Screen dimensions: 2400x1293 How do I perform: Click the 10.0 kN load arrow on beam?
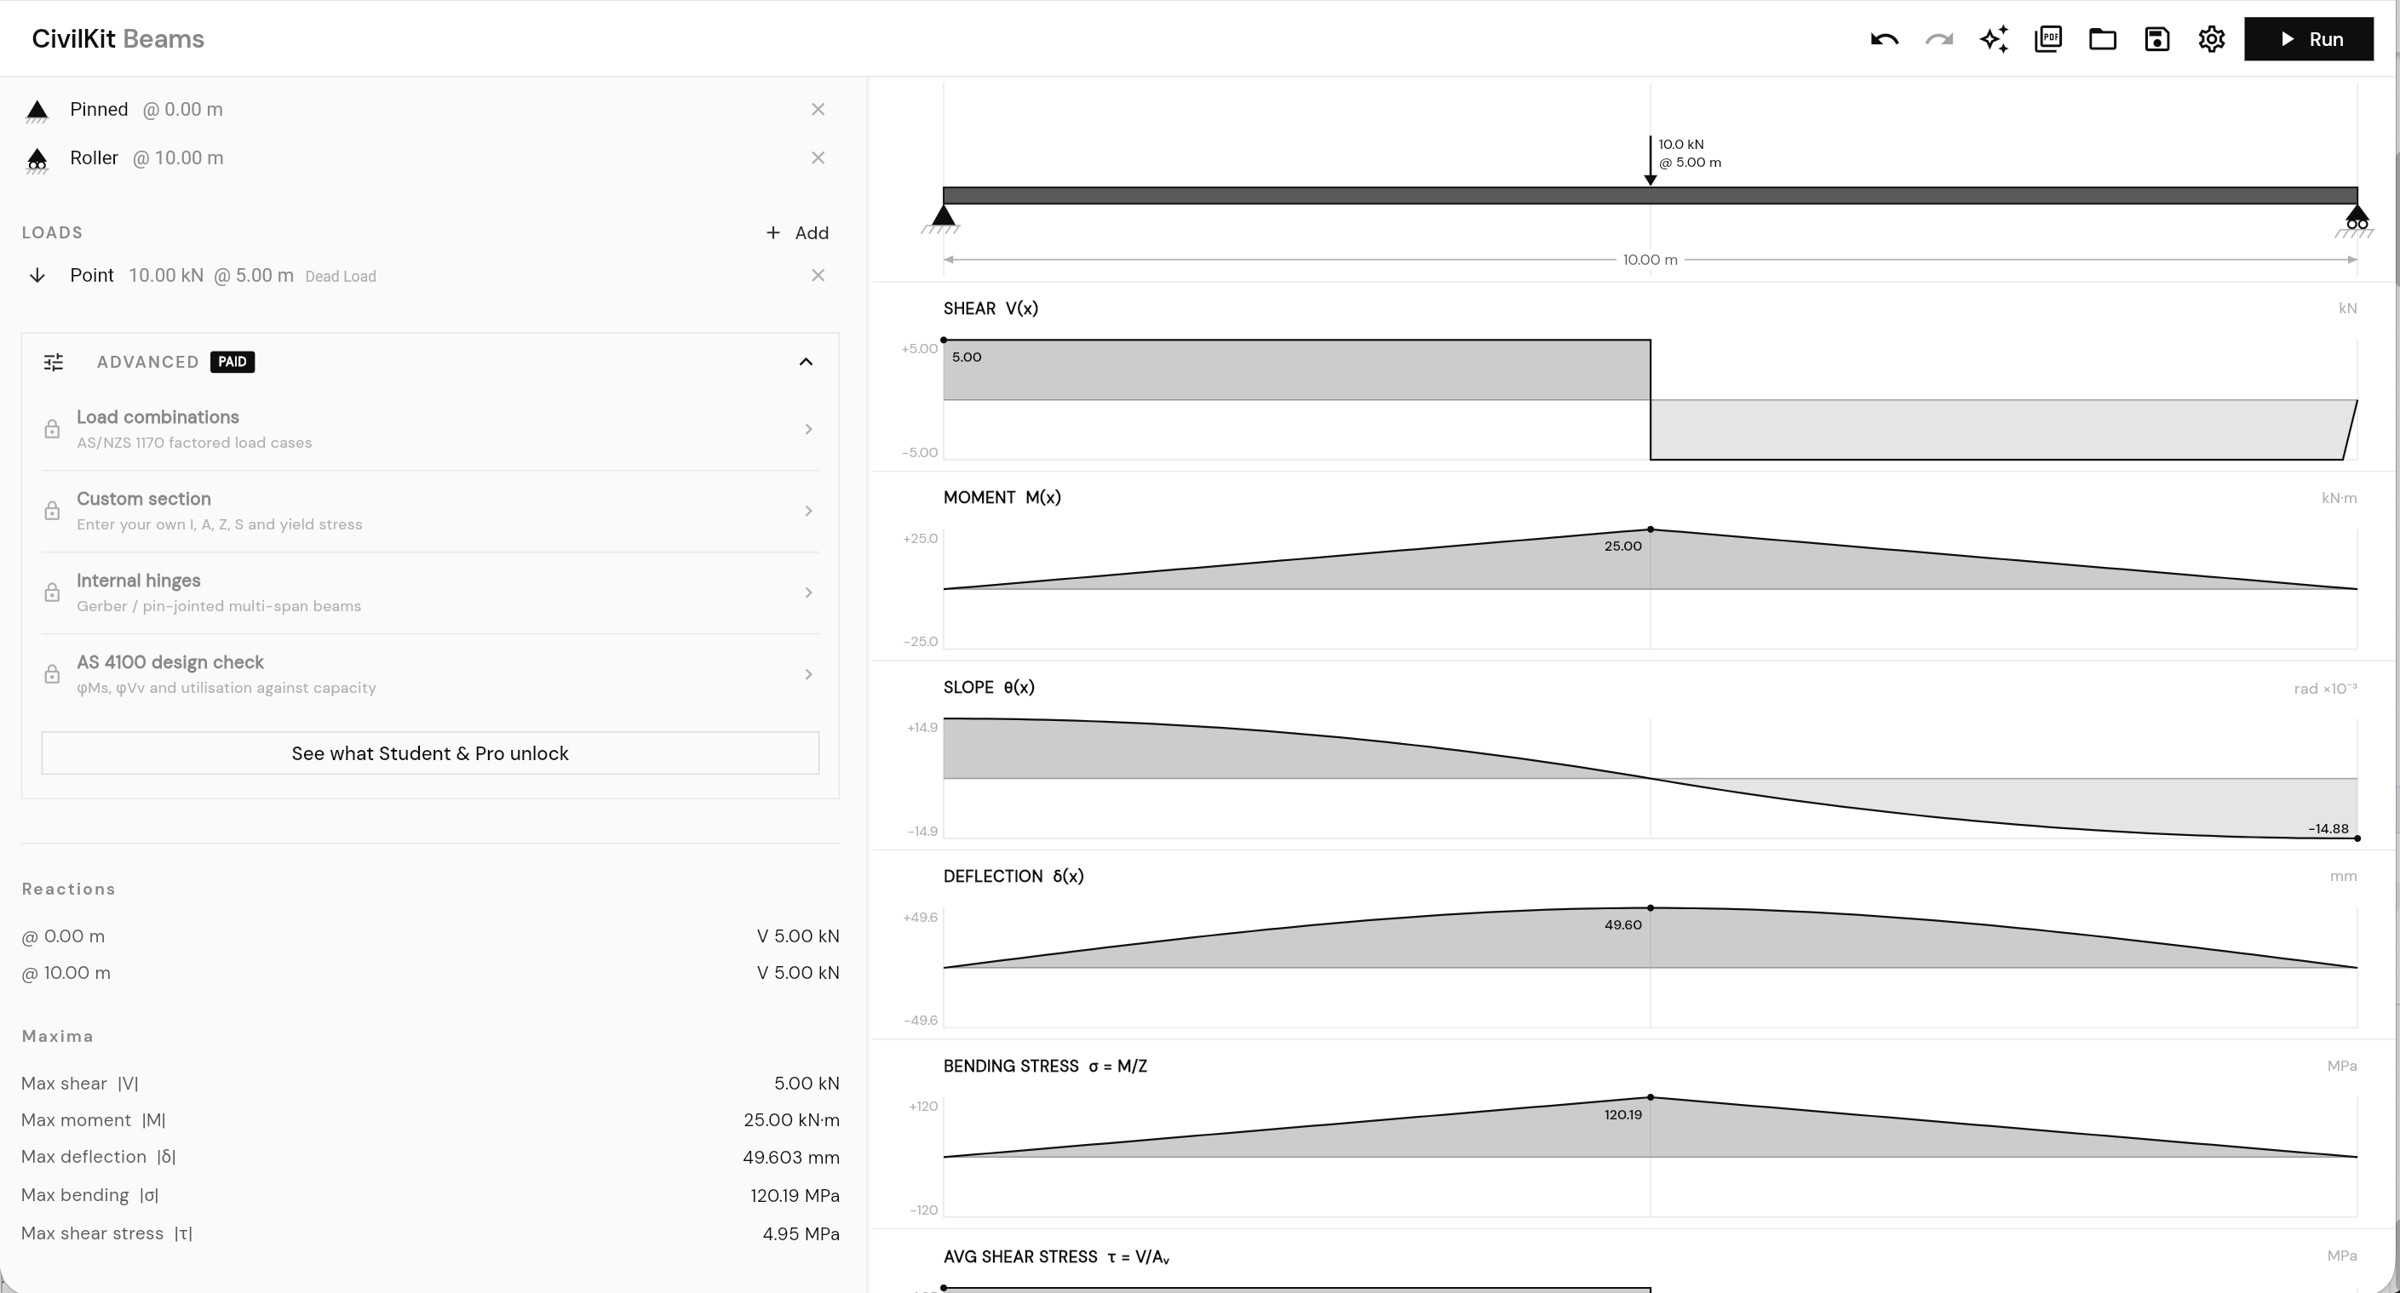coord(1650,160)
